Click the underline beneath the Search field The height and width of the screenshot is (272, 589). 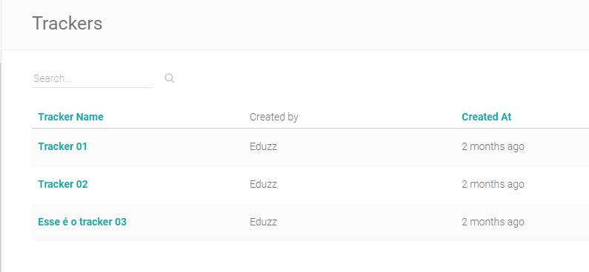(x=93, y=88)
